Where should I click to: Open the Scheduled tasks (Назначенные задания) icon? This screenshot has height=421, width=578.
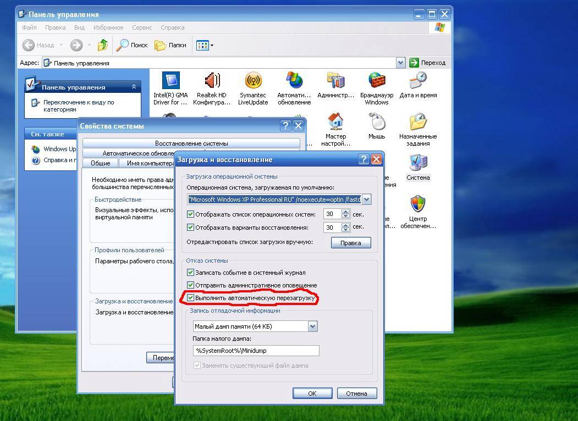[418, 130]
